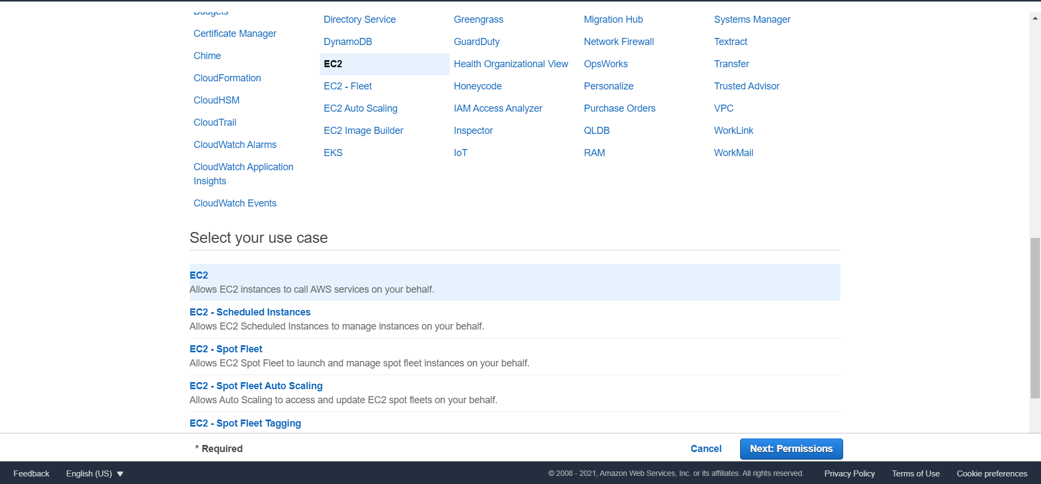Select Purchase Orders service
This screenshot has height=484, width=1041.
pos(620,108)
